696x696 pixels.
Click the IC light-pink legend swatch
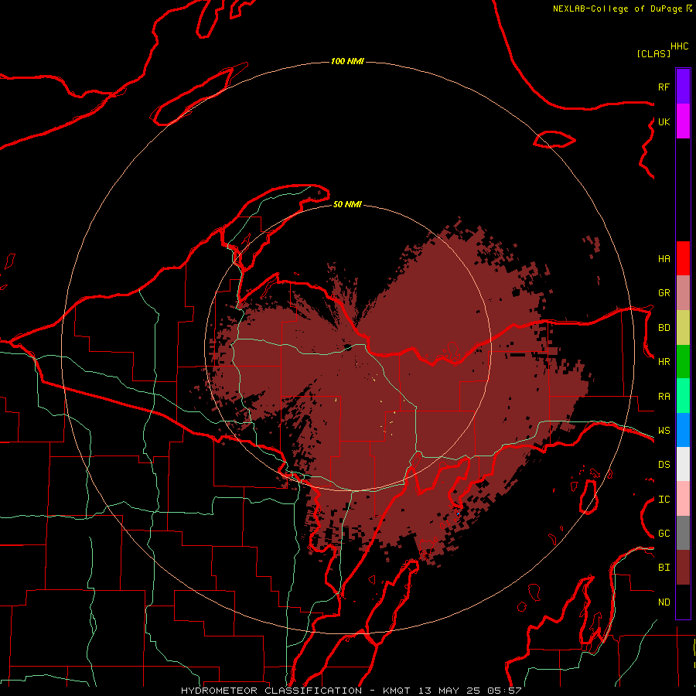tap(683, 499)
